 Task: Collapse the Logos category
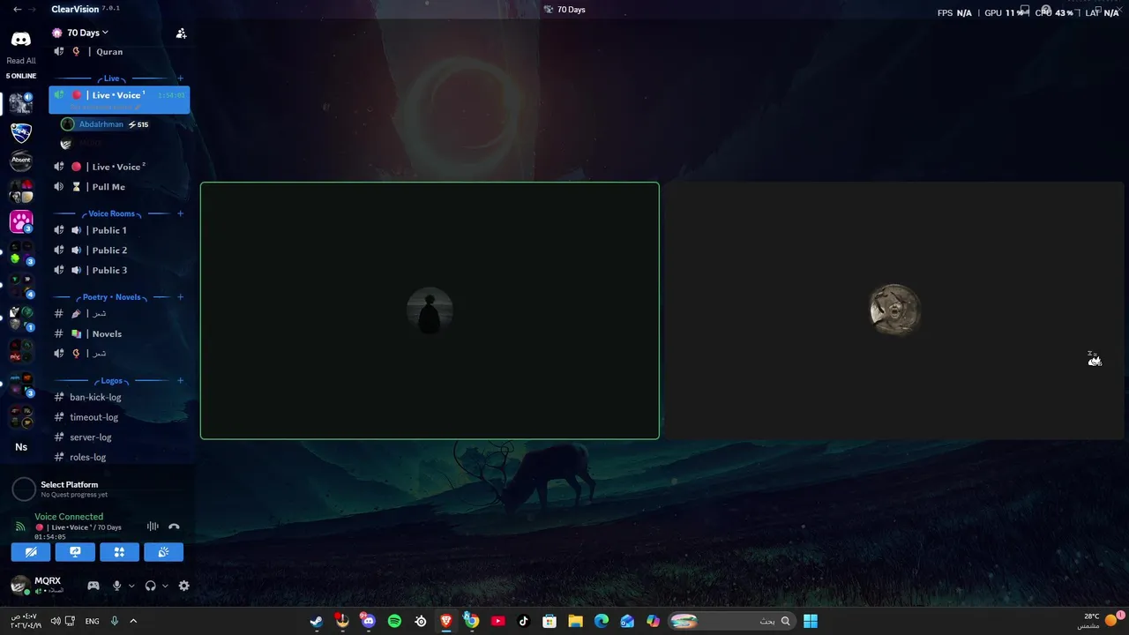(x=111, y=381)
